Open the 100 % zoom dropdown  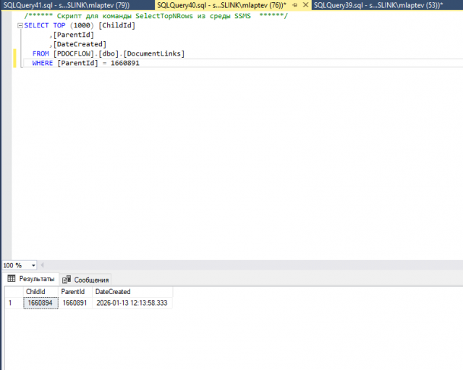click(x=33, y=265)
